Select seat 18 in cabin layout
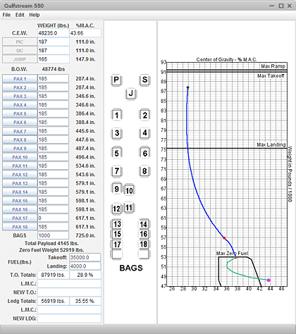 pyautogui.click(x=144, y=245)
